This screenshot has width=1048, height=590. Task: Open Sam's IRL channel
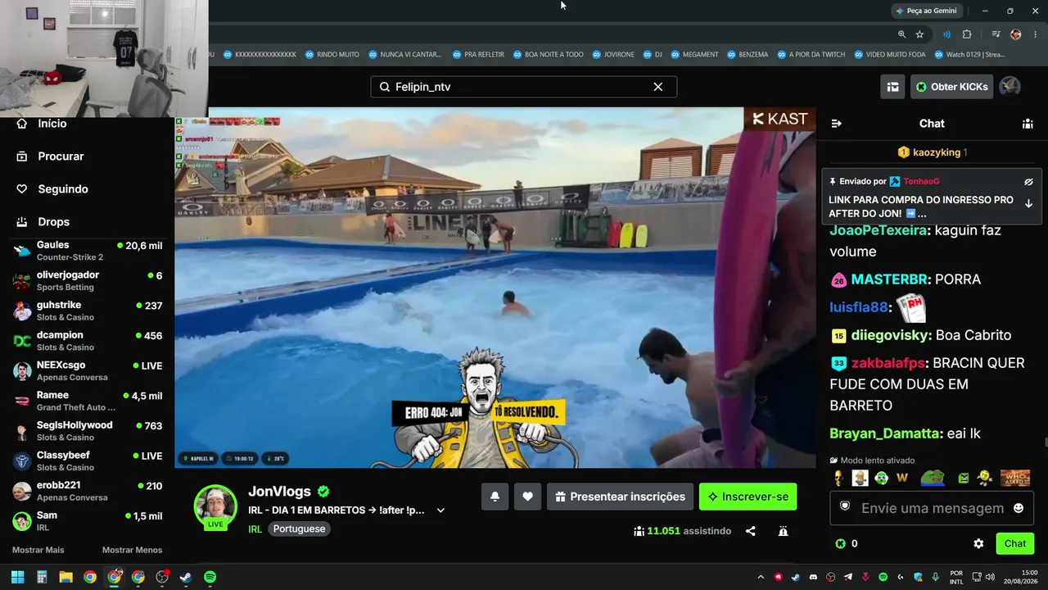point(88,521)
